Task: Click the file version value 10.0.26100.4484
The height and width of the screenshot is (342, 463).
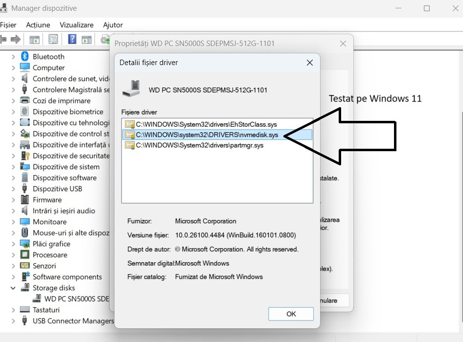Action: tap(235, 235)
